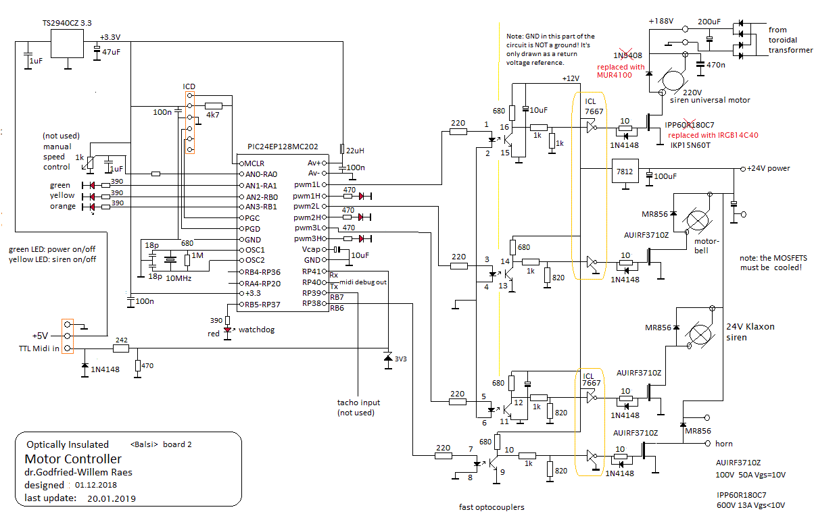Click the +24V power terminal
The width and height of the screenshot is (814, 518).
[x=742, y=168]
